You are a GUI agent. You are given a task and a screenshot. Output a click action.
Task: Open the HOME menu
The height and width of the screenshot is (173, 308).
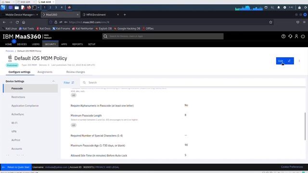pos(9,44)
